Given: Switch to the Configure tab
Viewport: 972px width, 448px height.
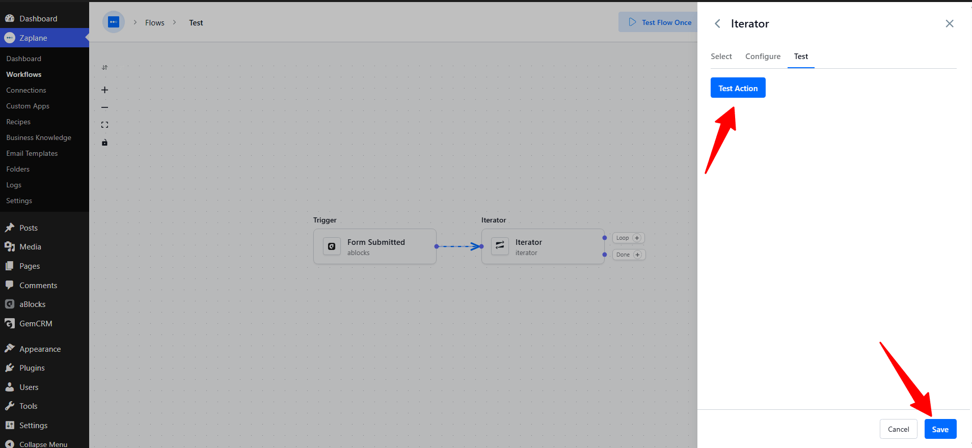Looking at the screenshot, I should point(763,57).
